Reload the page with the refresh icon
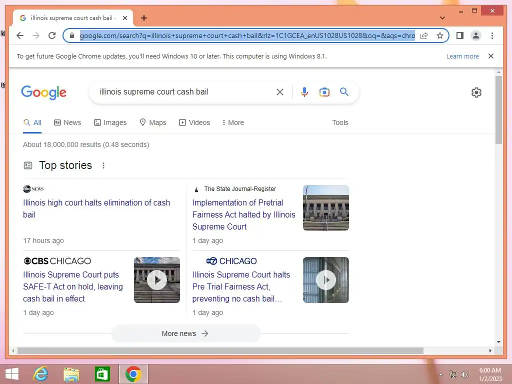 [x=52, y=35]
